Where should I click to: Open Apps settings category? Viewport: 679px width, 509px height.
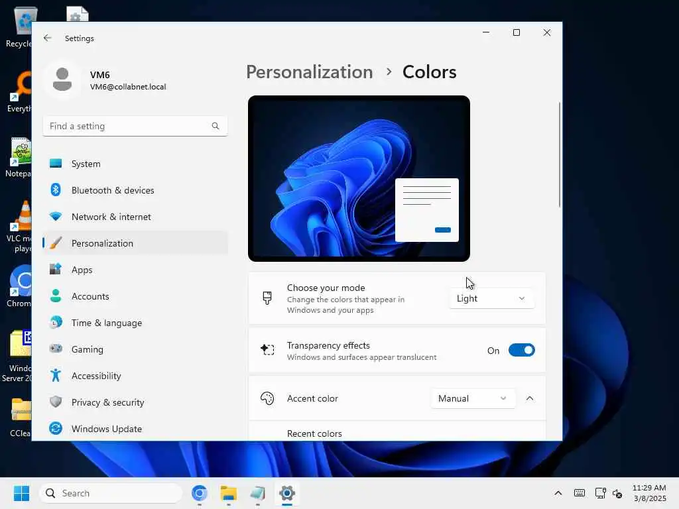135,270
